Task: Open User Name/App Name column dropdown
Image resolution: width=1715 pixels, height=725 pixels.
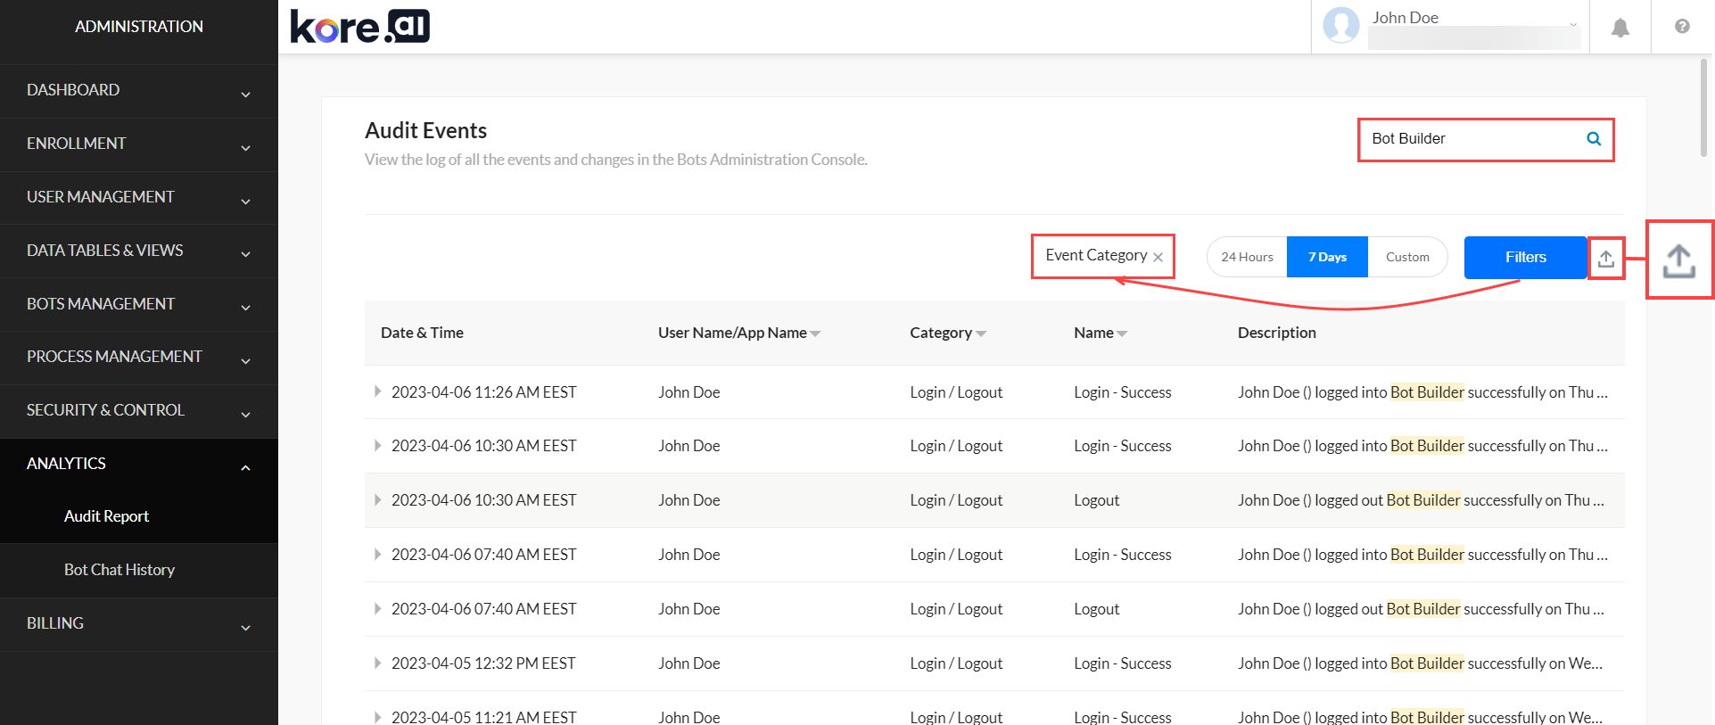Action: click(815, 334)
